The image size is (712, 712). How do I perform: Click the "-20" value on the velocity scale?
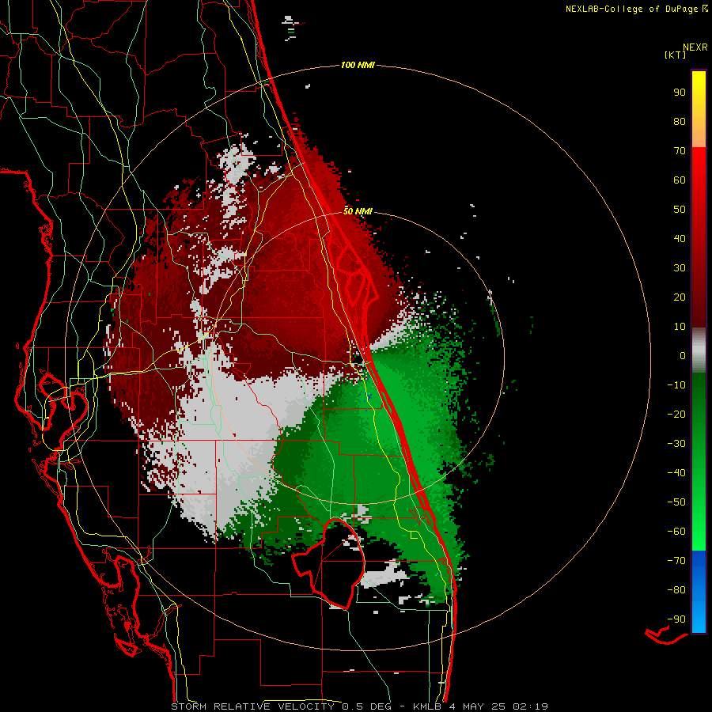[x=676, y=415]
